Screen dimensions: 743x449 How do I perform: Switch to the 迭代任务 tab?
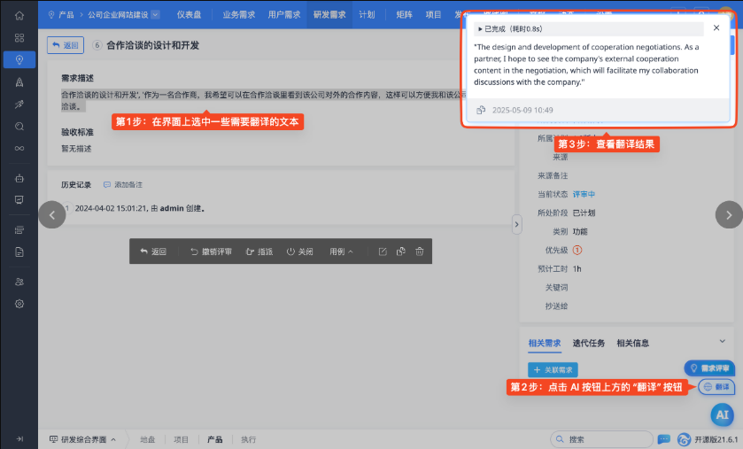point(588,343)
